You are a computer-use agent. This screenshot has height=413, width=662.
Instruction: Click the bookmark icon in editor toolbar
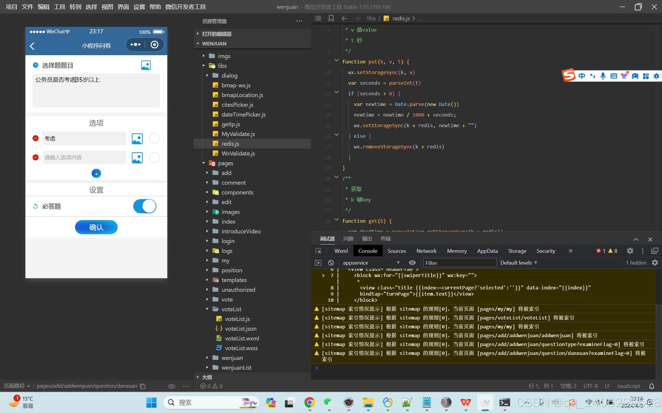pos(331,18)
